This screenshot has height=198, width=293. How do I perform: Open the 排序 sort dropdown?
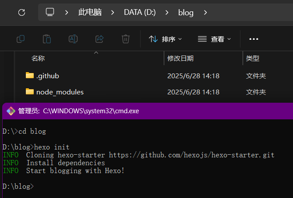165,39
